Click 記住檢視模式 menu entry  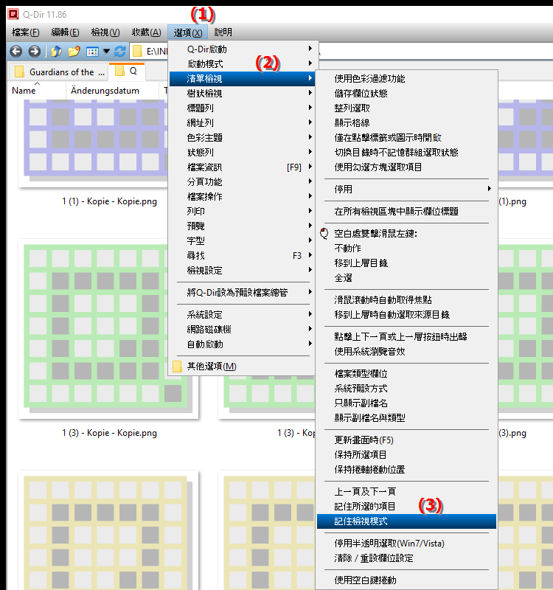point(407,521)
